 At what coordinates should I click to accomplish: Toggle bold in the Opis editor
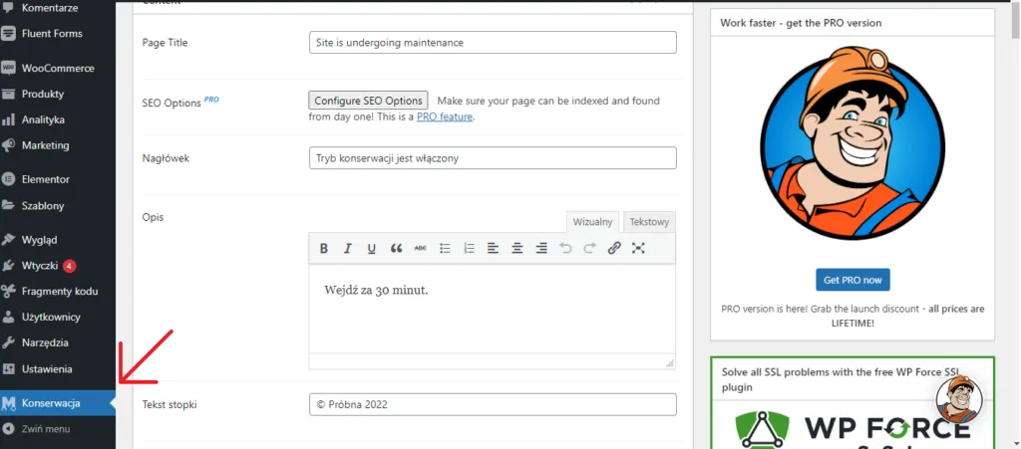(324, 248)
